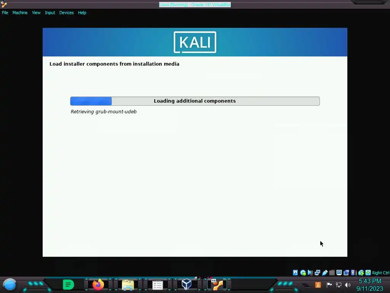Viewport: 390px width, 293px height.
Task: Click the Java update tray icon
Action: pos(318,285)
